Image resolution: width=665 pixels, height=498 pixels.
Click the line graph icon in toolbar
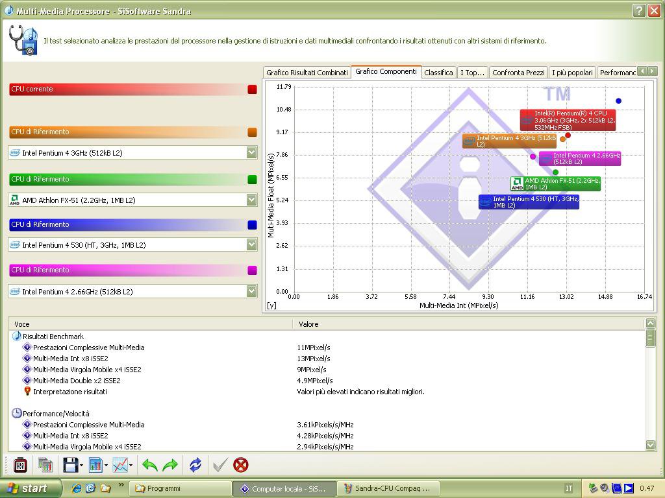click(119, 465)
